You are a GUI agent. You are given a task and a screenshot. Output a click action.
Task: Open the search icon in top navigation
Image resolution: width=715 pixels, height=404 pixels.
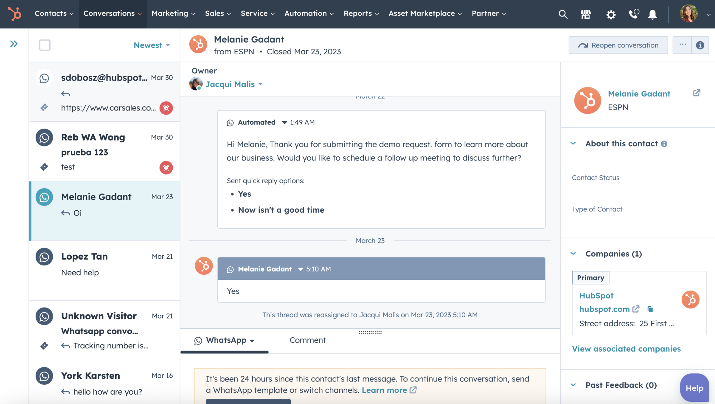click(x=563, y=14)
